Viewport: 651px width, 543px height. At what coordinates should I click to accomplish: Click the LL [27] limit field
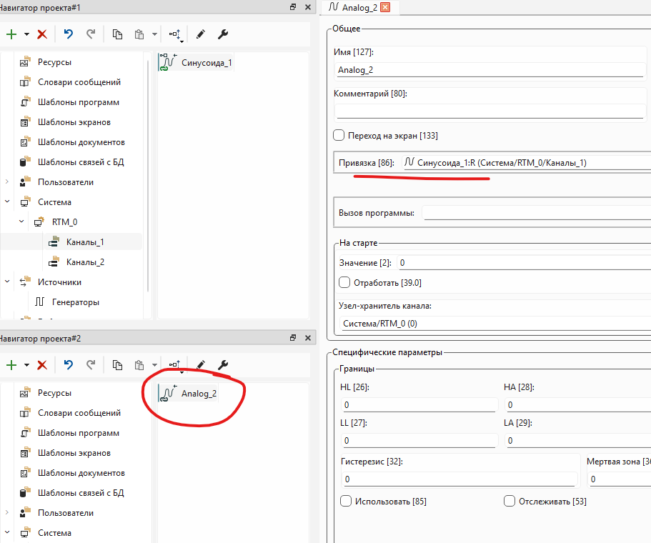coord(419,440)
